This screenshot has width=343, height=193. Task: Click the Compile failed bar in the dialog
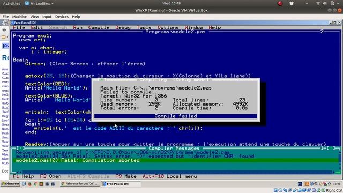(x=176, y=116)
